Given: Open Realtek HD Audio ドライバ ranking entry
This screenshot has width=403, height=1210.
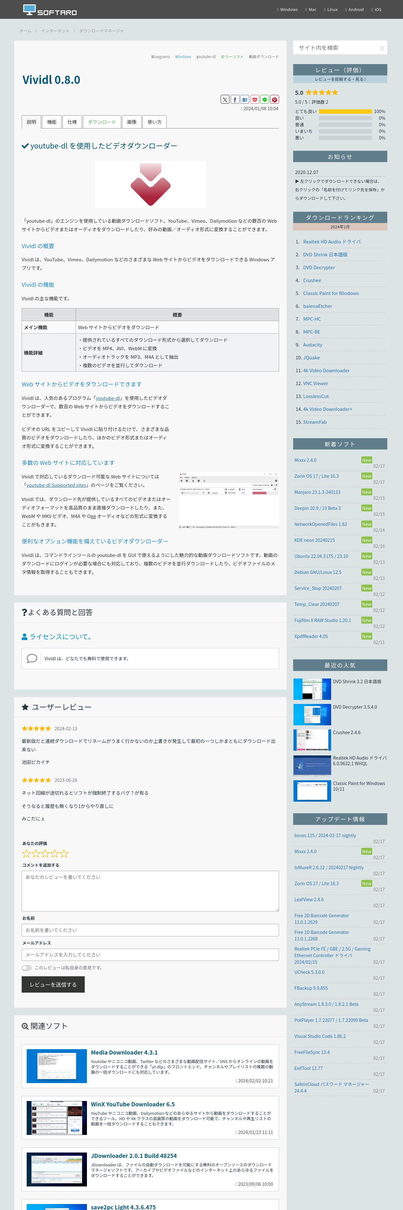Looking at the screenshot, I should tap(332, 242).
